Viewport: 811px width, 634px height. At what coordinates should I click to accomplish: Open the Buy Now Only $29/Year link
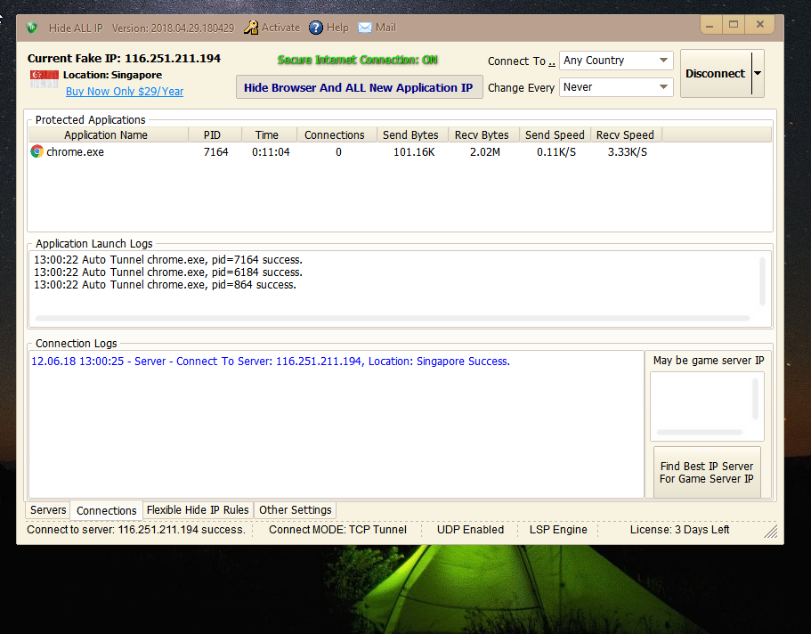(x=125, y=92)
